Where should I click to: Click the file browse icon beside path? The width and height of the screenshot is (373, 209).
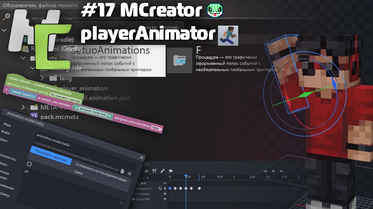122,171
